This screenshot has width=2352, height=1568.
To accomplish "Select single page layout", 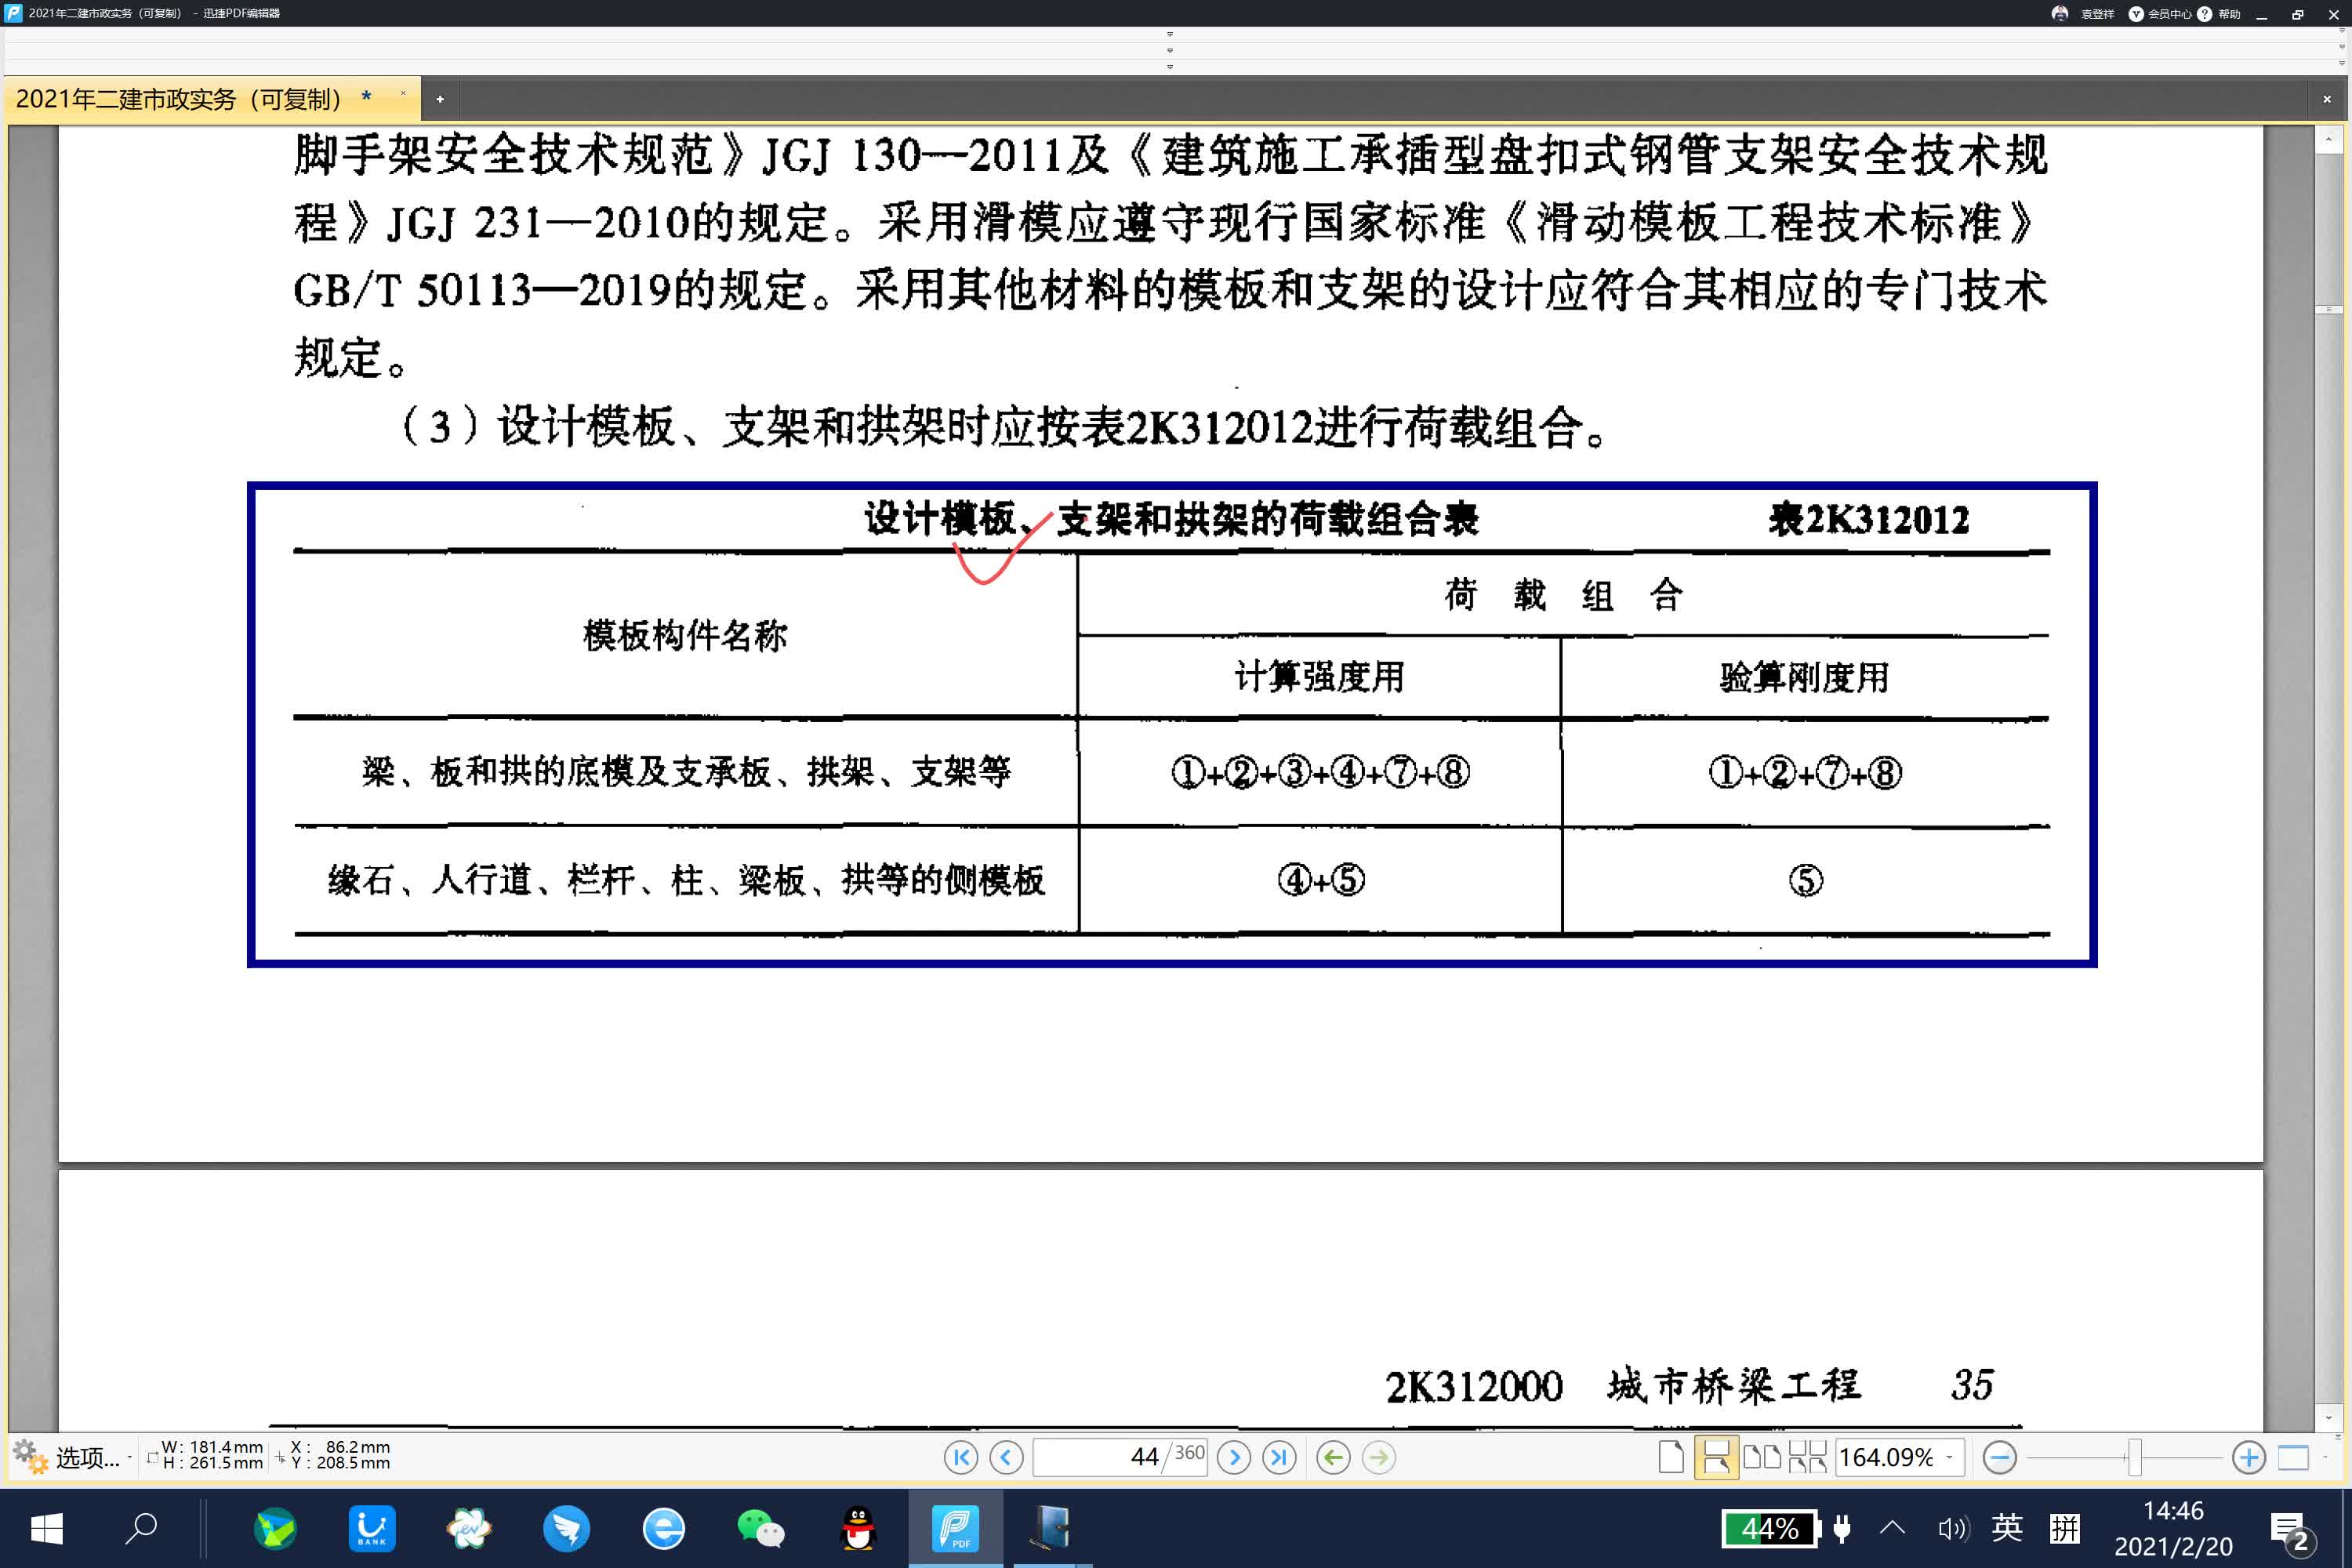I will click(x=1671, y=1457).
